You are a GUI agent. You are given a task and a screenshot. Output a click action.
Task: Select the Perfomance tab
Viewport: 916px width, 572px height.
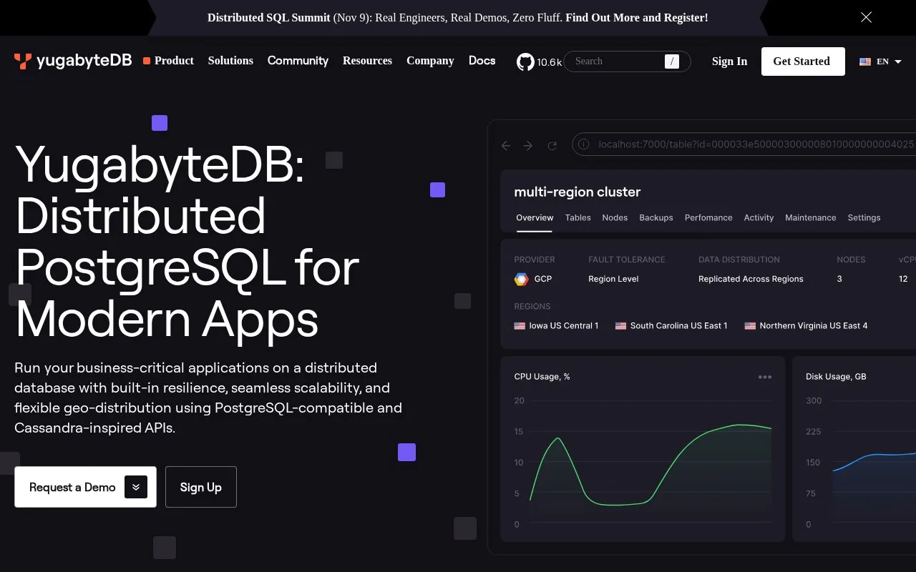pyautogui.click(x=708, y=218)
